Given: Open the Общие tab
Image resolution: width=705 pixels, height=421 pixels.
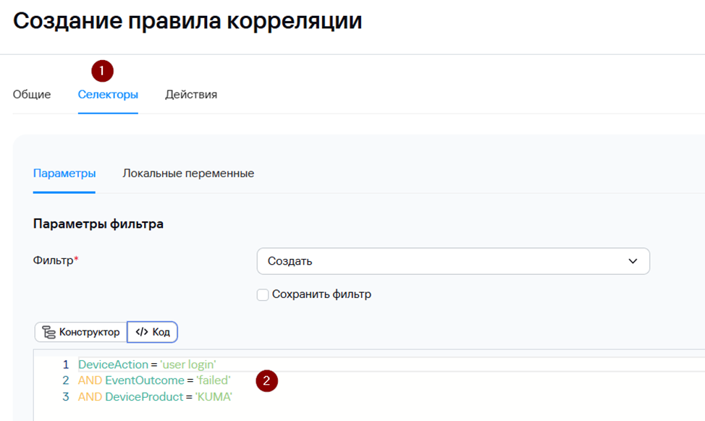Looking at the screenshot, I should (x=31, y=94).
